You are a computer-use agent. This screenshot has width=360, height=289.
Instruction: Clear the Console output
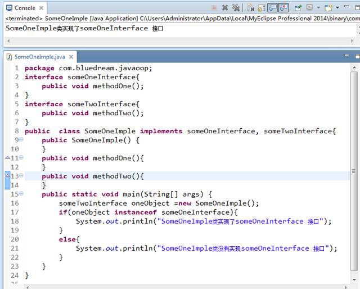(250, 8)
